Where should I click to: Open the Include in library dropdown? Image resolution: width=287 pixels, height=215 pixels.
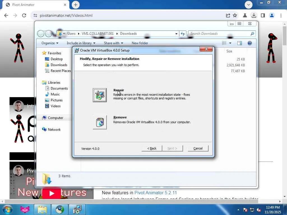pos(81,43)
